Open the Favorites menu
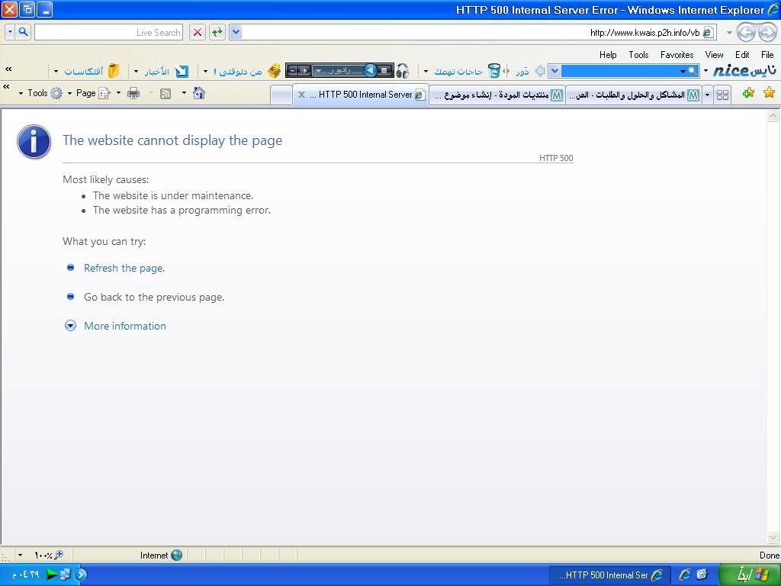 (677, 55)
